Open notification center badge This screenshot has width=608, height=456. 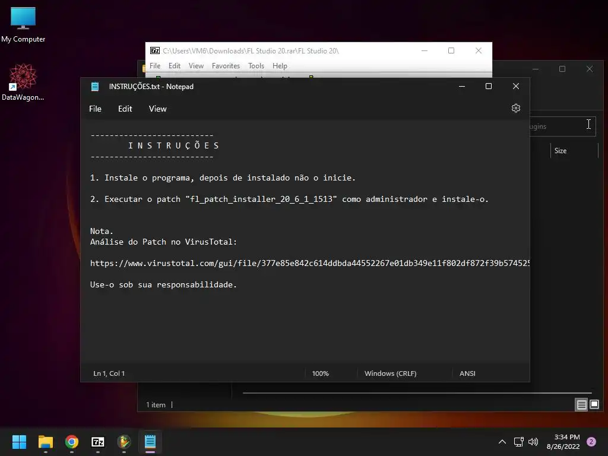[x=591, y=442]
